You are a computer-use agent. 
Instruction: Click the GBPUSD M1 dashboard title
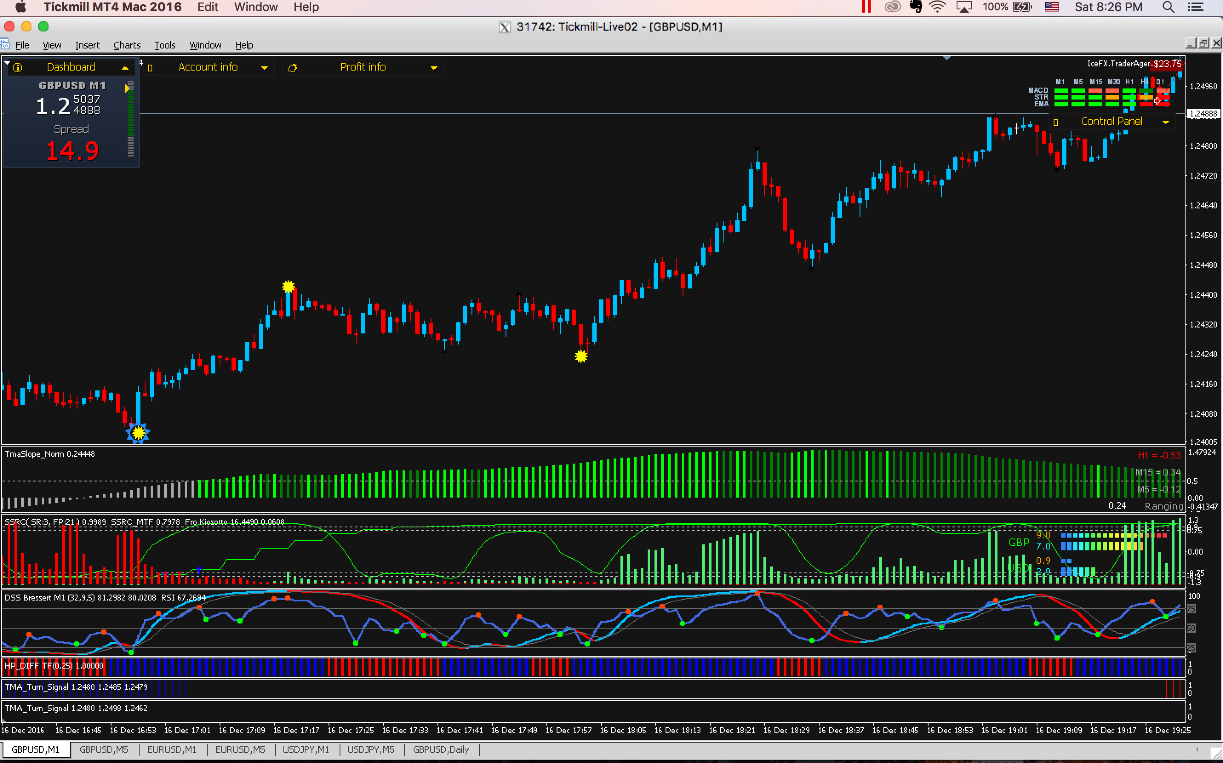tap(72, 86)
